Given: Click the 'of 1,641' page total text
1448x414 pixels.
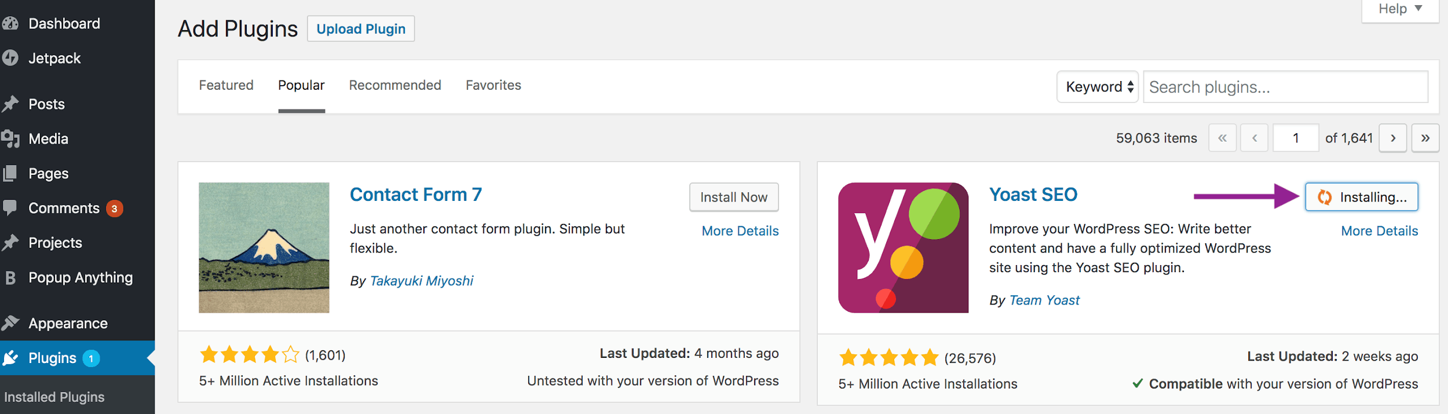Looking at the screenshot, I should (1349, 138).
